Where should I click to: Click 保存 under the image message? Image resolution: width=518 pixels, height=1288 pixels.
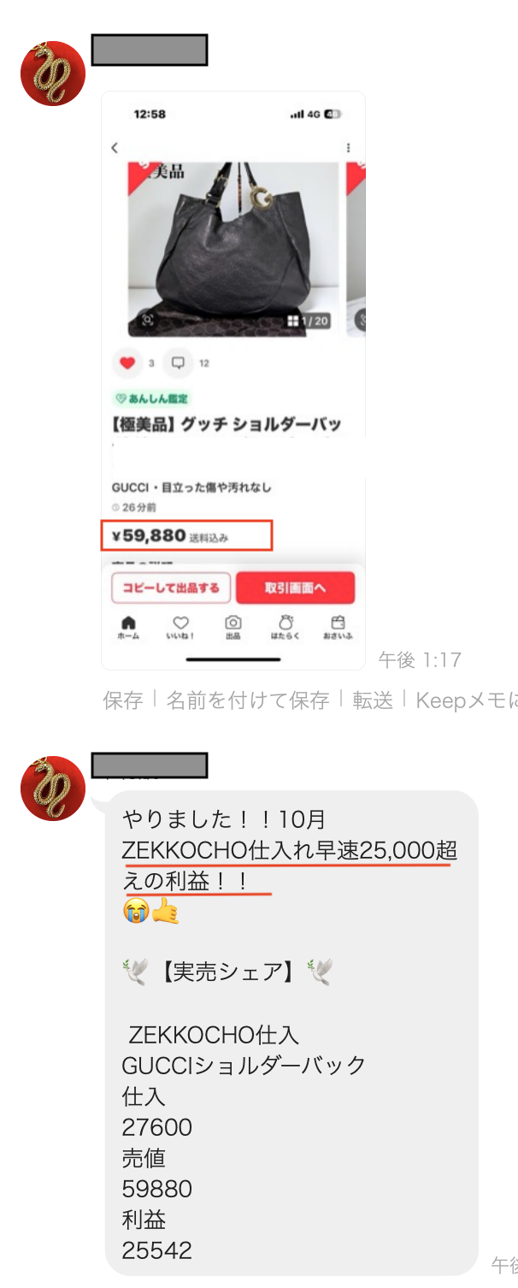(x=123, y=700)
